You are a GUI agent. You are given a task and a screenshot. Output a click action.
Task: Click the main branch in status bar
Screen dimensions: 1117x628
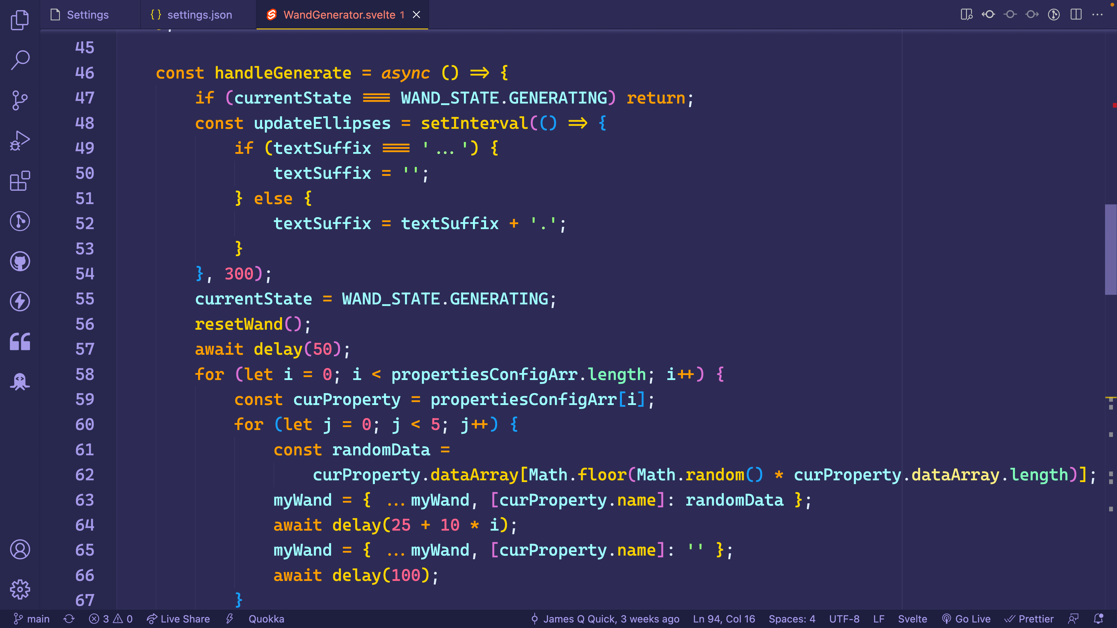31,619
